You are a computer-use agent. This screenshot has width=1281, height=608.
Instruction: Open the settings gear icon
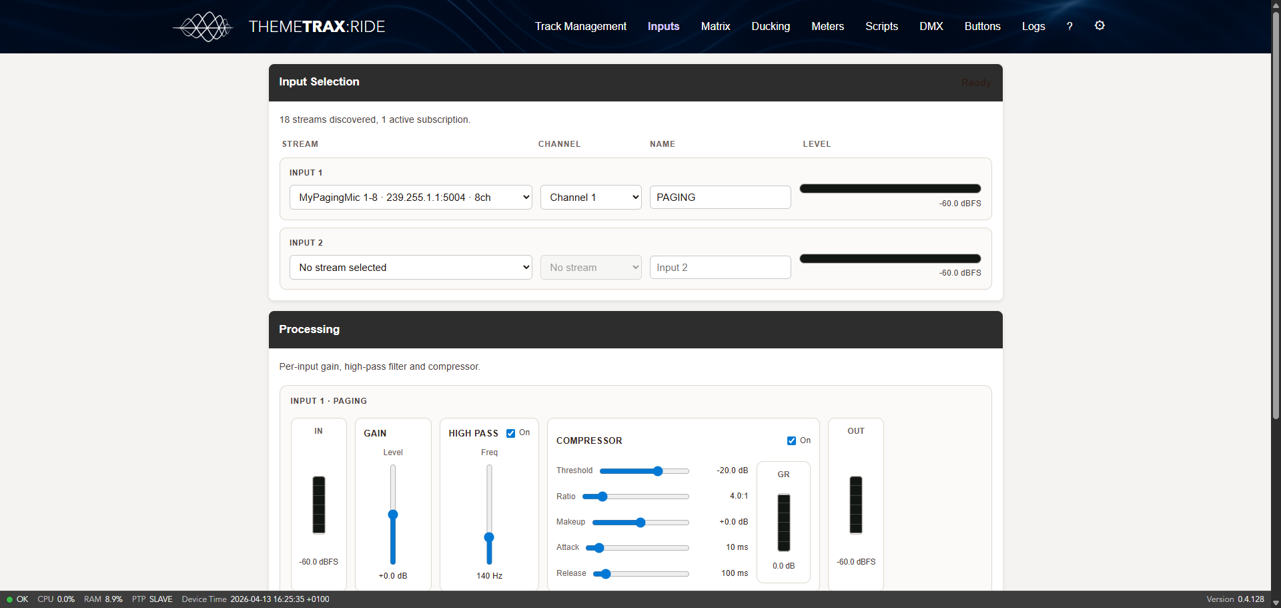point(1100,25)
